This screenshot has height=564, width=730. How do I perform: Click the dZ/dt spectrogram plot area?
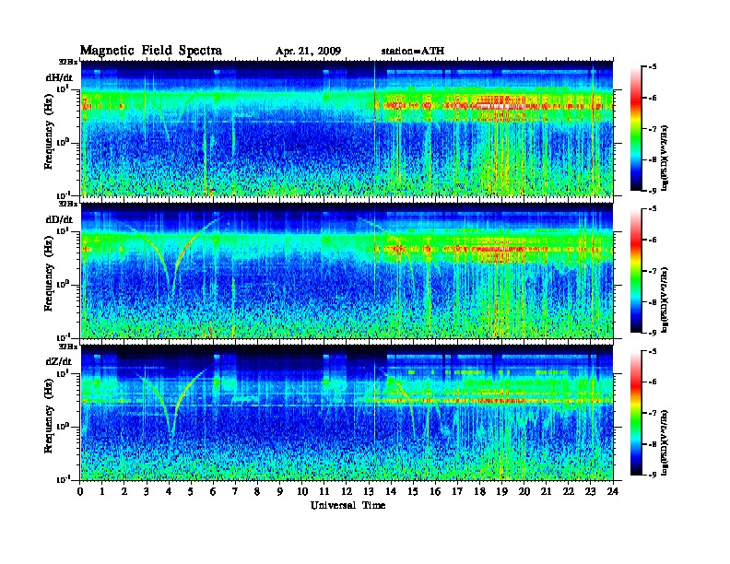347,413
